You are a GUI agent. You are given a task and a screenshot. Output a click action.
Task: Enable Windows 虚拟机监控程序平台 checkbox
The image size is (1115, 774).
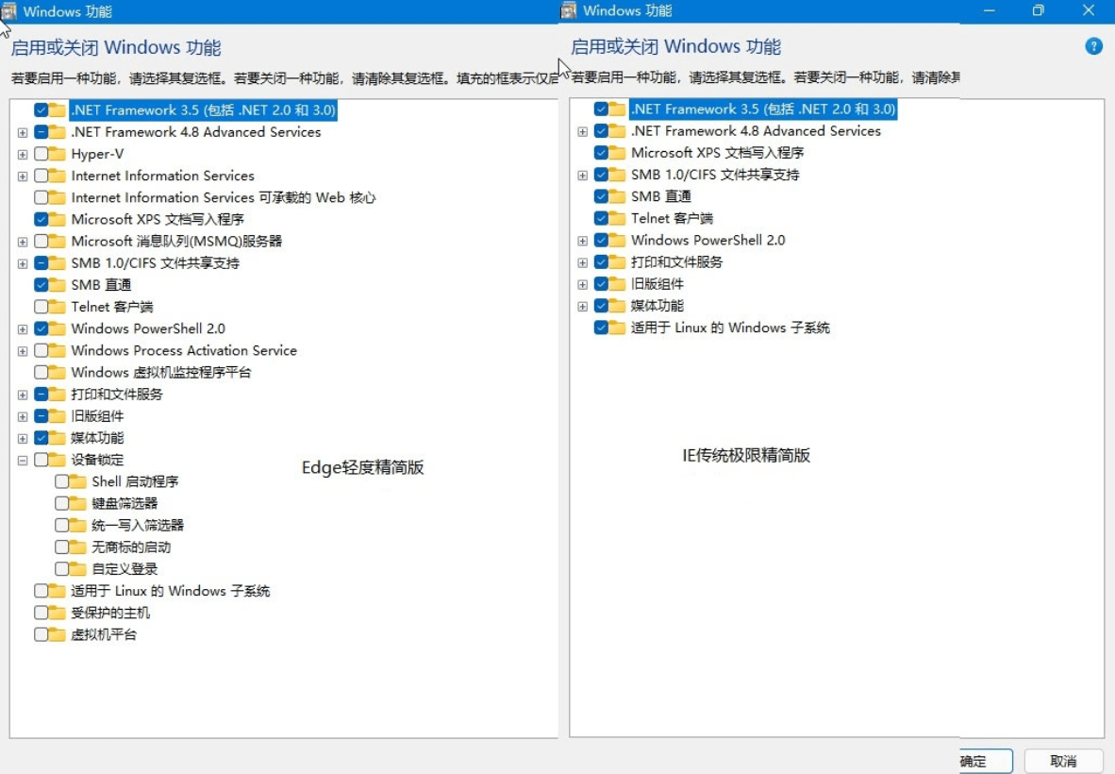pos(42,372)
